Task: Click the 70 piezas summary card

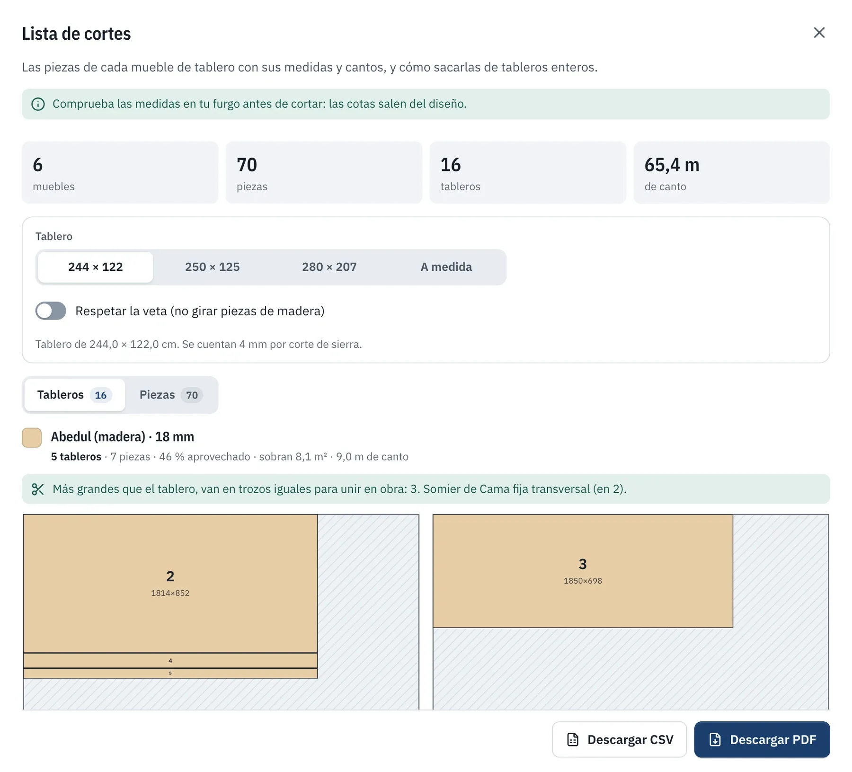Action: [324, 173]
